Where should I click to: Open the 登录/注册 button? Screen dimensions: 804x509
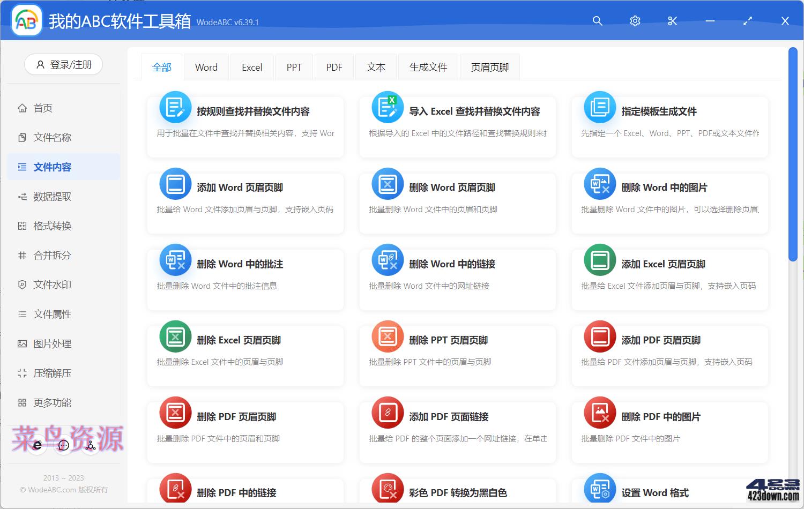tap(63, 64)
